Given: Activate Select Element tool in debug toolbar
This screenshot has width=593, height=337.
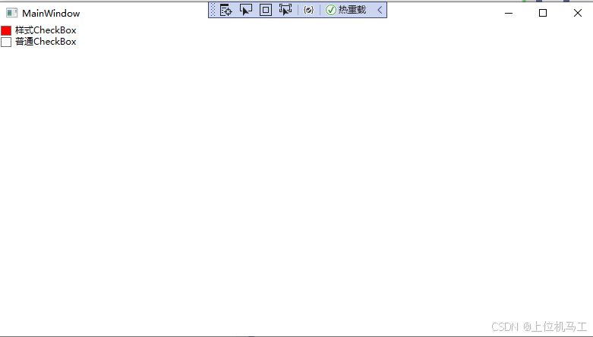Looking at the screenshot, I should tap(246, 10).
